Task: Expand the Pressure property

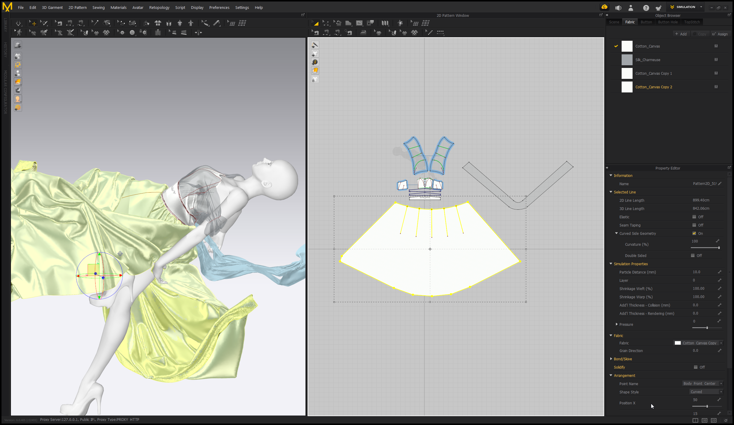Action: [x=617, y=324]
